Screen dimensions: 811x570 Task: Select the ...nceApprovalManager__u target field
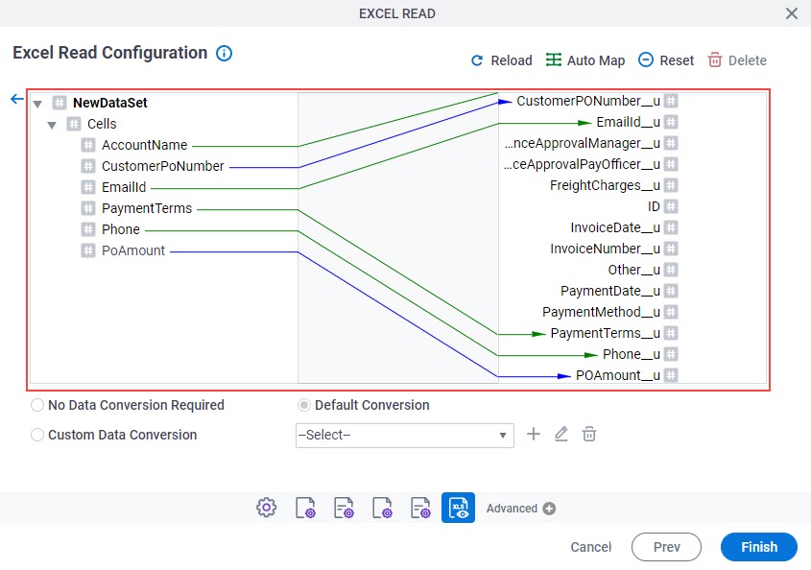[583, 143]
